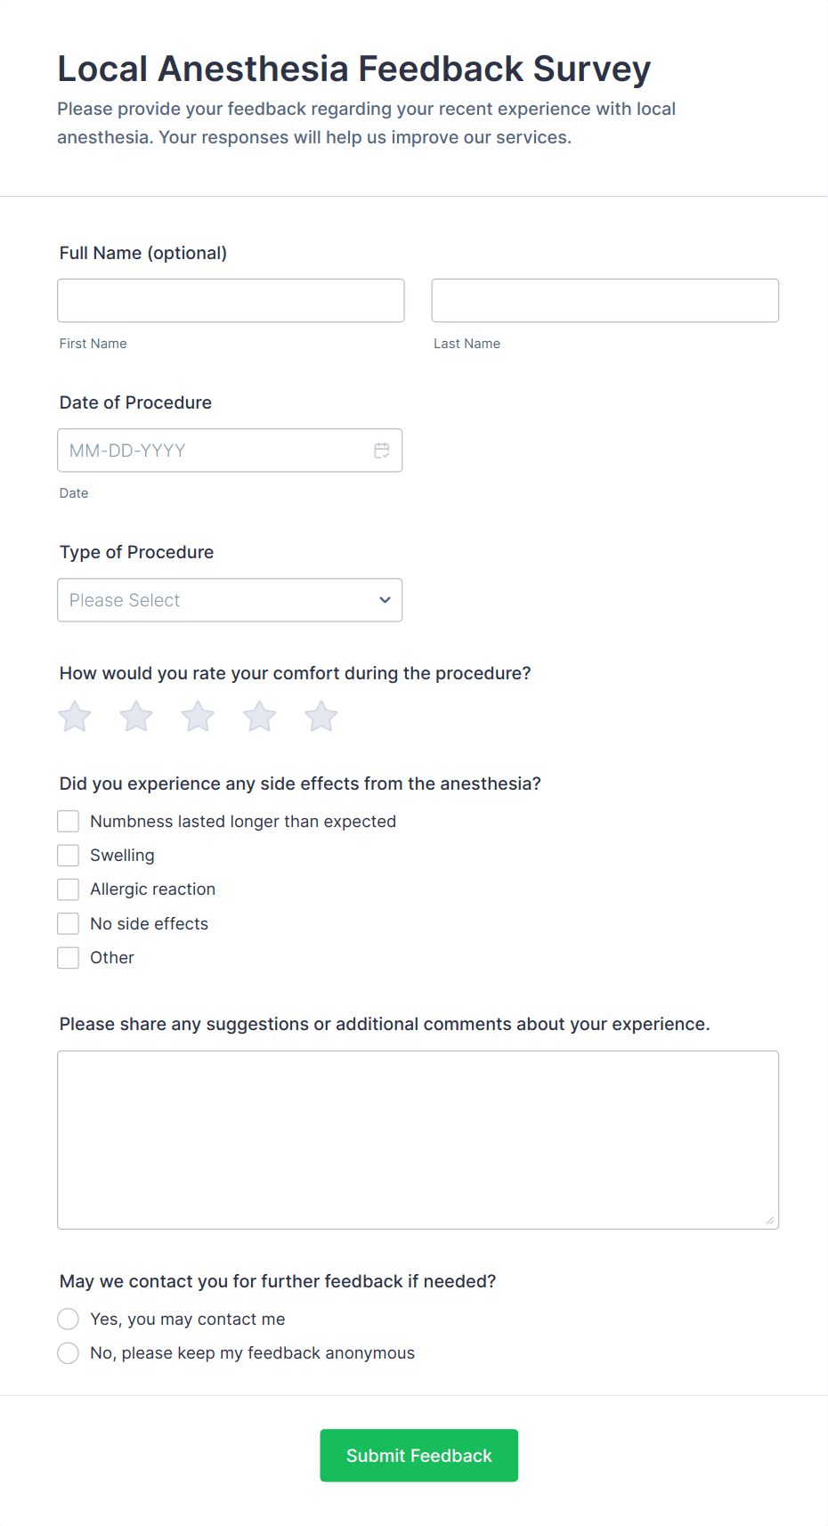Give five stars for procedure comfort
The image size is (828, 1526).
(x=321, y=717)
